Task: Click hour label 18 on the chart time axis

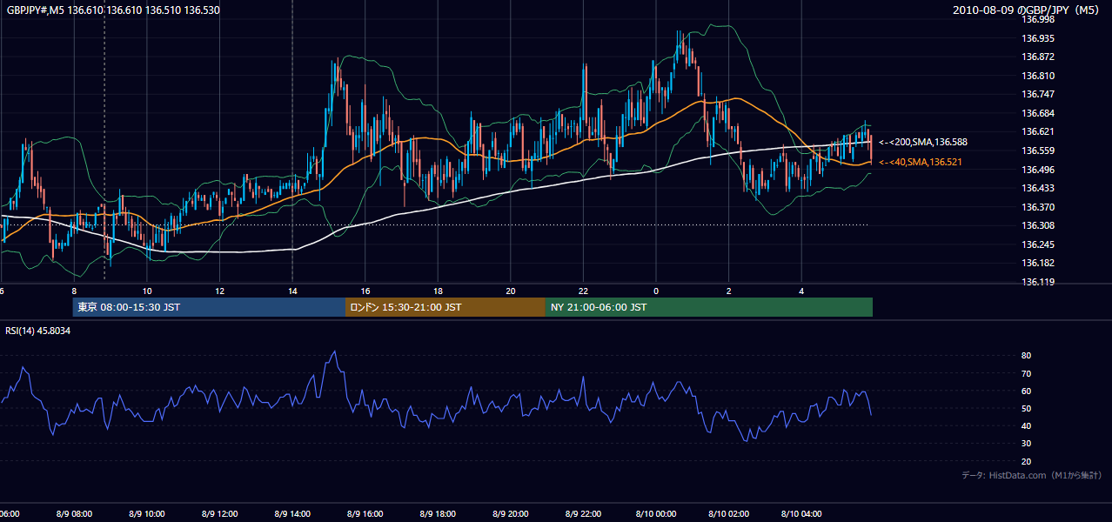Action: click(438, 291)
